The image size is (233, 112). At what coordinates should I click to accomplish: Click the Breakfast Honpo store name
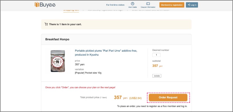pyautogui.click(x=57, y=39)
